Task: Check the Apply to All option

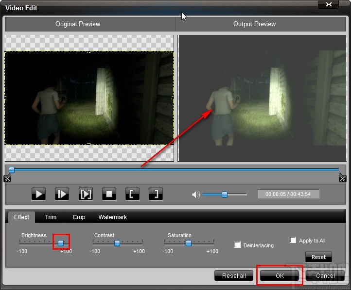Action: point(293,240)
